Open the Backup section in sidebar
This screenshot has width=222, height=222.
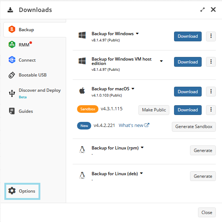[26, 30]
